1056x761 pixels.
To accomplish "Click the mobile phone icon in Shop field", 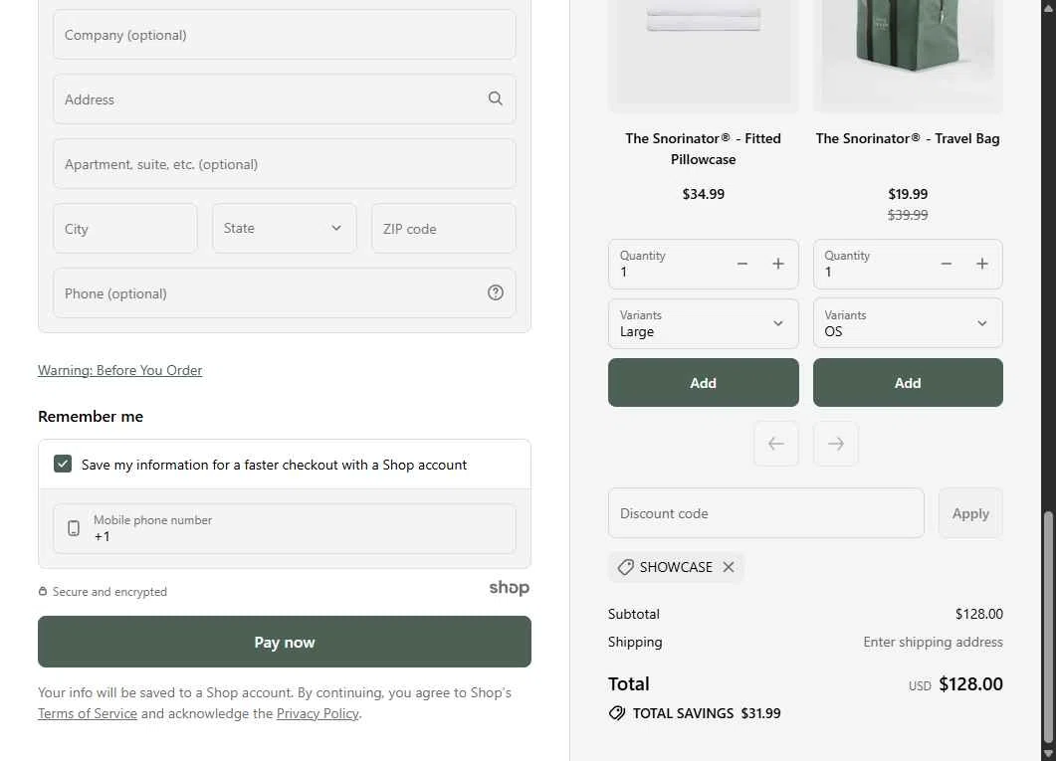I will (x=74, y=529).
